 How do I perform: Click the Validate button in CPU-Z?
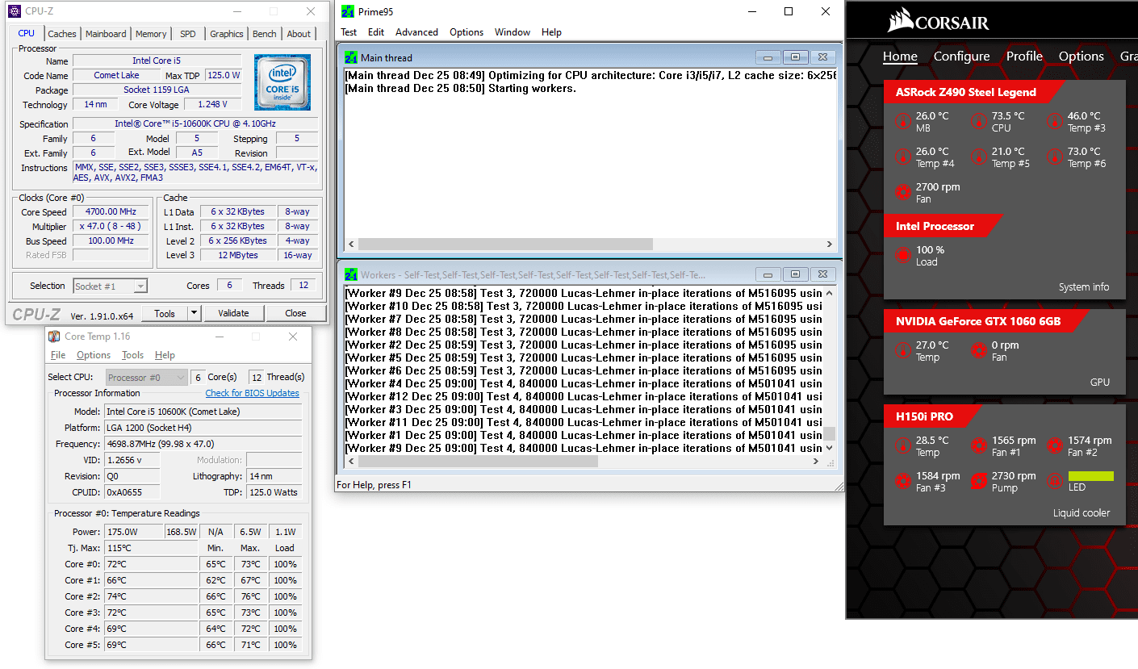[233, 313]
